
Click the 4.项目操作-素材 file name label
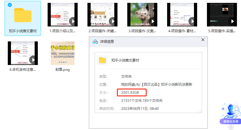[x=182, y=31]
